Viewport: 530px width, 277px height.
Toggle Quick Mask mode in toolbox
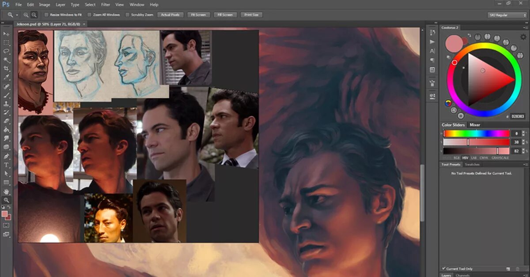(6, 225)
